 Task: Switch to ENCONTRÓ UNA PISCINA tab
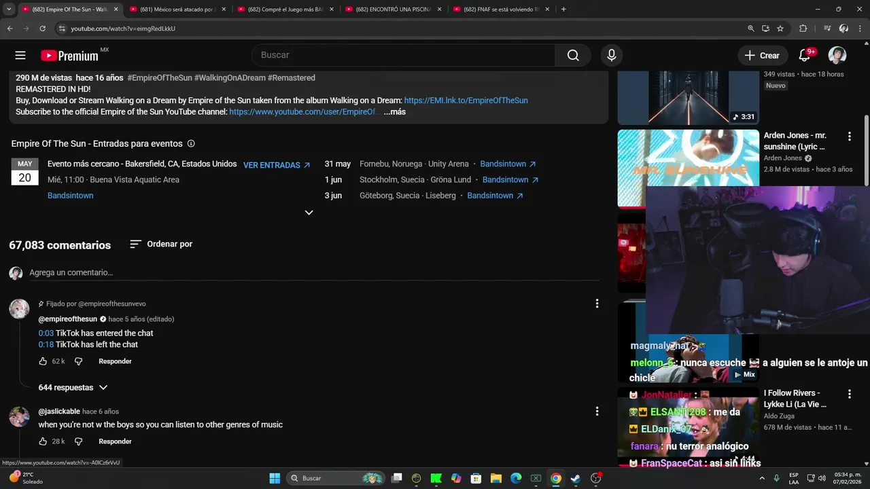pyautogui.click(x=391, y=10)
